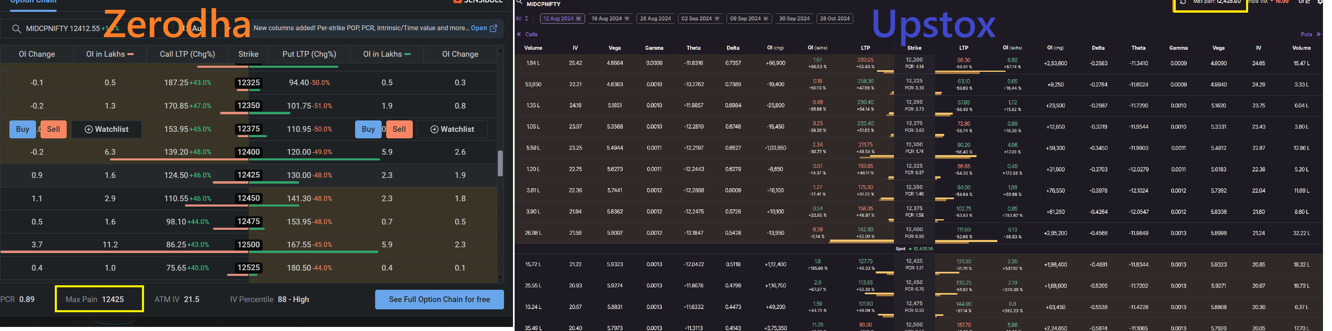
Task: Add call 12375 to Watchlist
Action: pyautogui.click(x=106, y=129)
